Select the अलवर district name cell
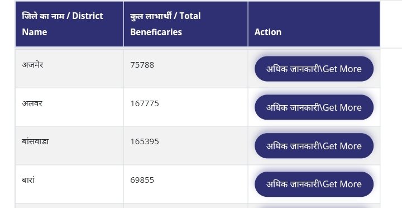 click(x=69, y=107)
